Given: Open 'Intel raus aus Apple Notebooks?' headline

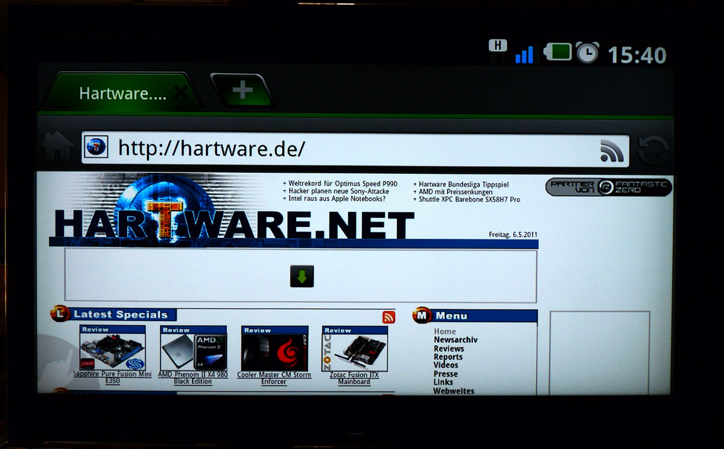Looking at the screenshot, I should [337, 199].
